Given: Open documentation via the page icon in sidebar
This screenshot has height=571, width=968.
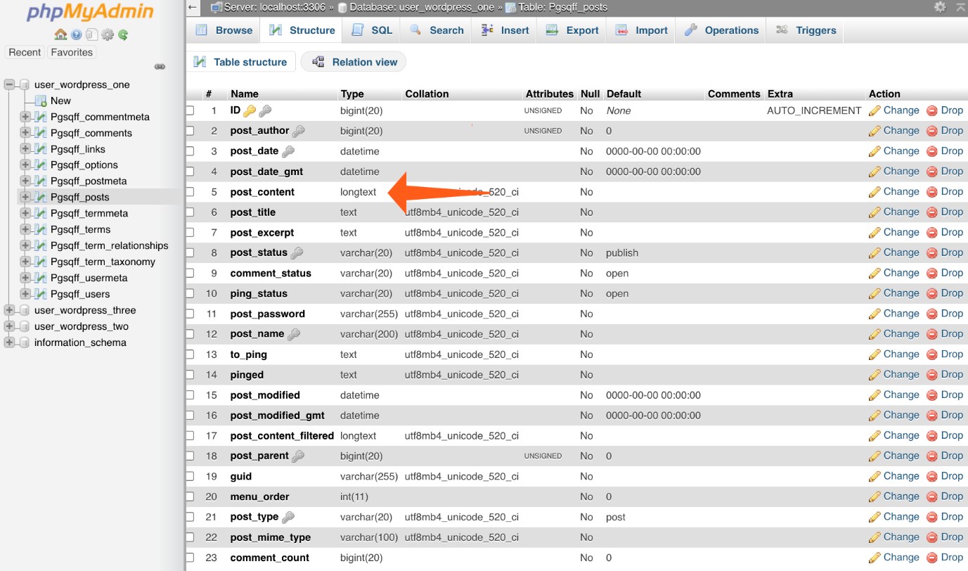Looking at the screenshot, I should (x=91, y=34).
